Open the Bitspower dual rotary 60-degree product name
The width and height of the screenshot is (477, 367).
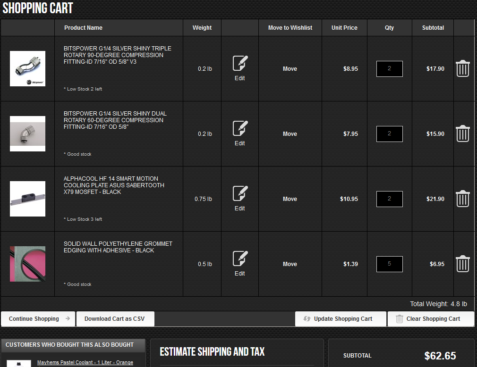[115, 120]
